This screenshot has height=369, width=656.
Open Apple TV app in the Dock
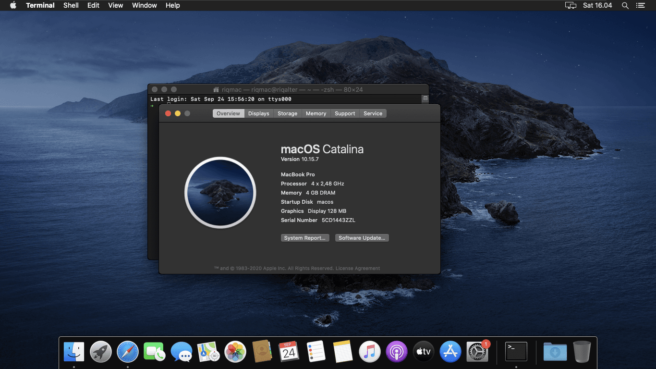(x=424, y=352)
